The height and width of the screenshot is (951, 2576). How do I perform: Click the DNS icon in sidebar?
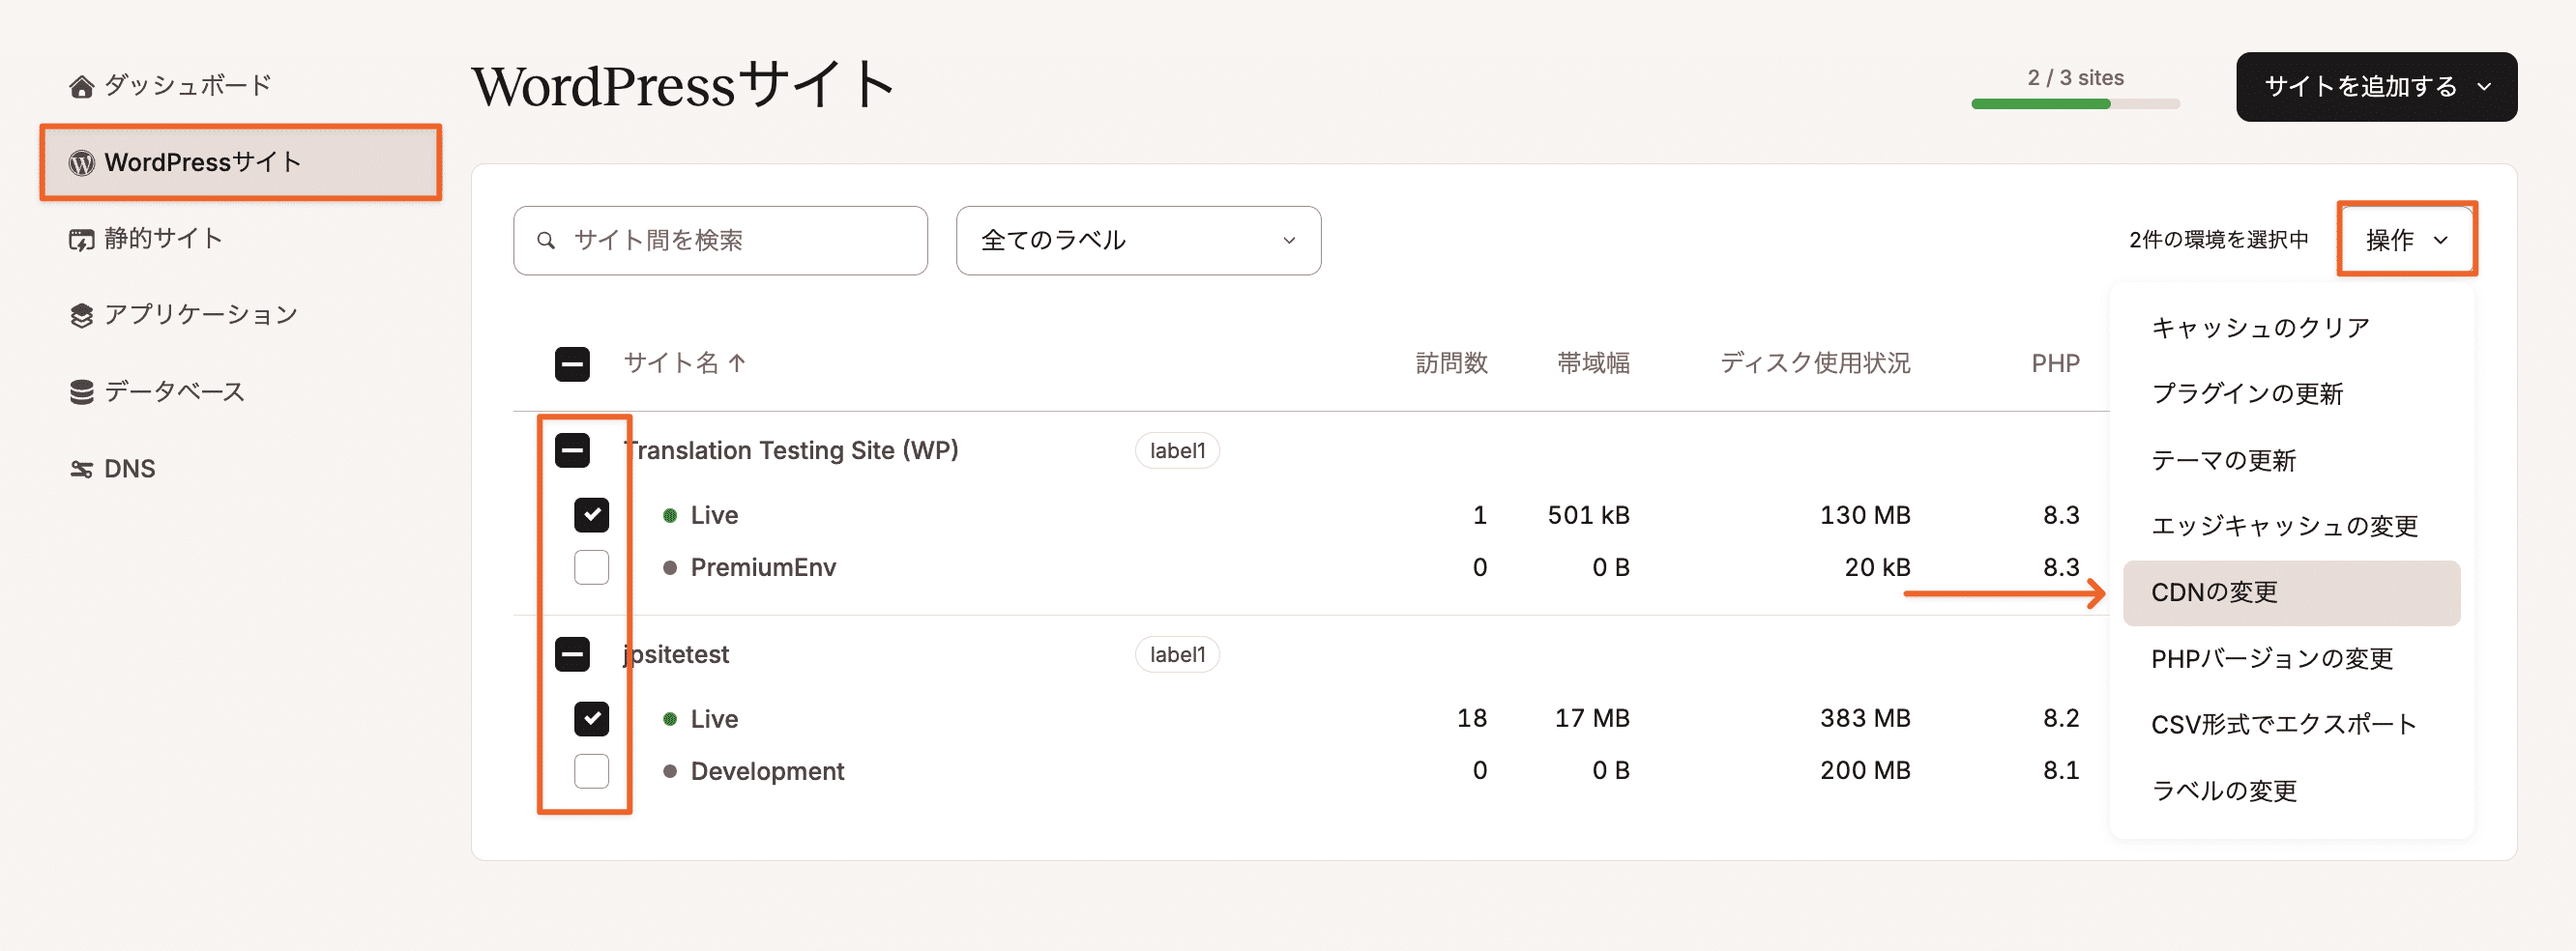81,469
